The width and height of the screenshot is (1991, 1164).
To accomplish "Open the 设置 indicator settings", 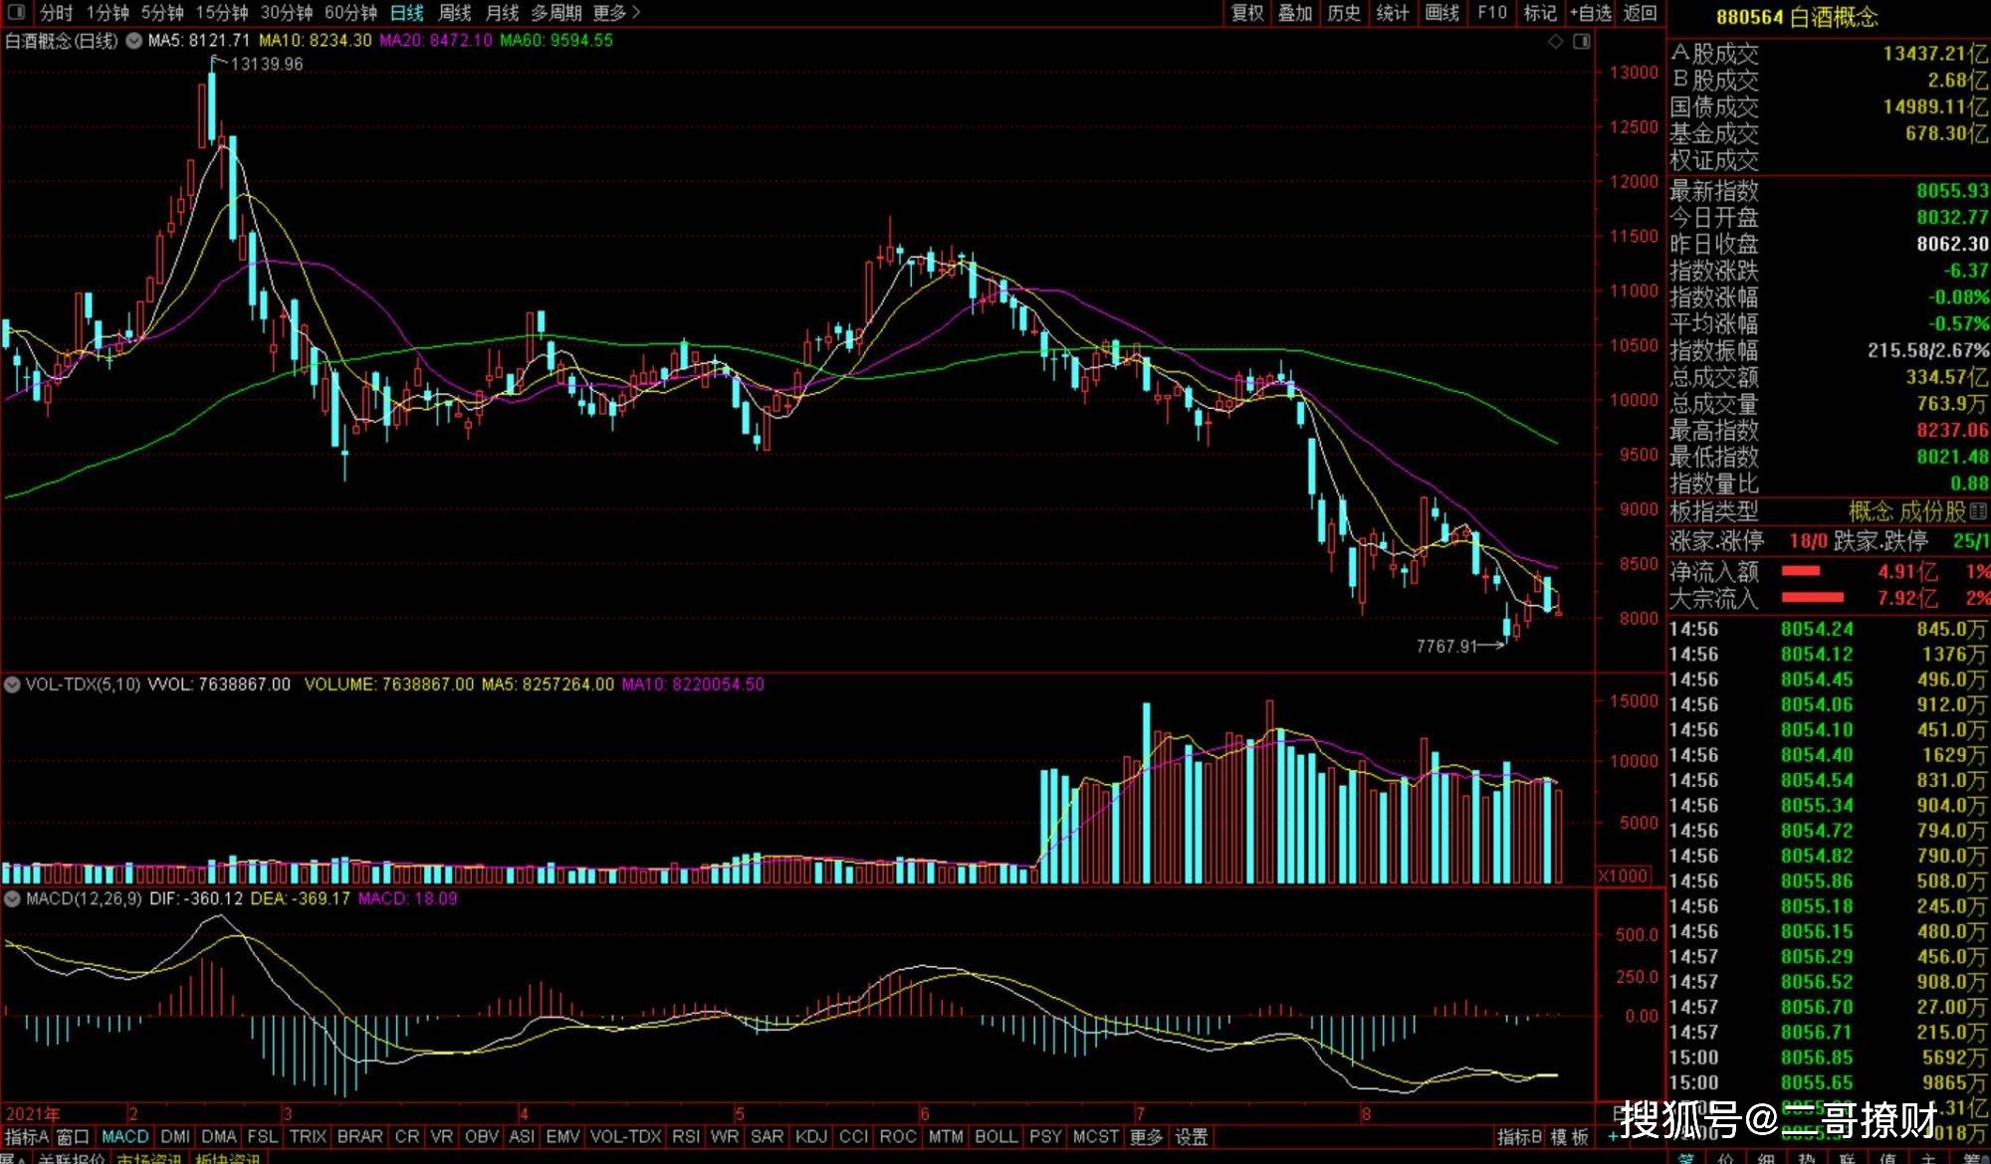I will (1192, 1136).
